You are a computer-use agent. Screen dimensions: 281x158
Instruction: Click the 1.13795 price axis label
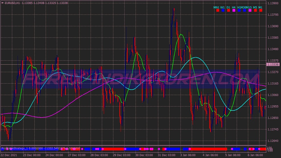(273, 15)
